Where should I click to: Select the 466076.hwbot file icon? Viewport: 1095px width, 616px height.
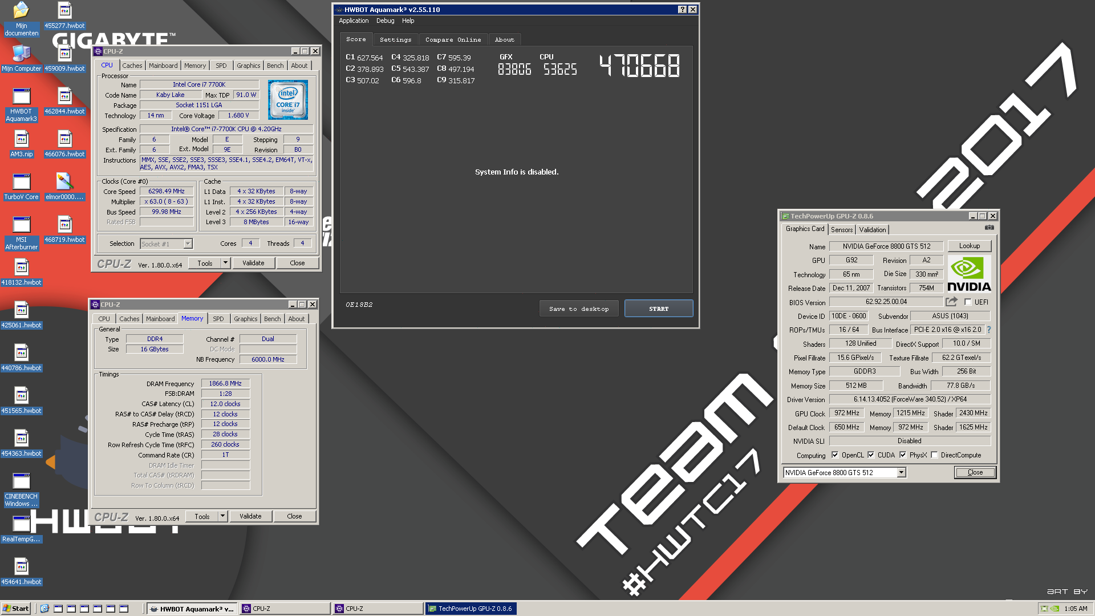pyautogui.click(x=64, y=144)
